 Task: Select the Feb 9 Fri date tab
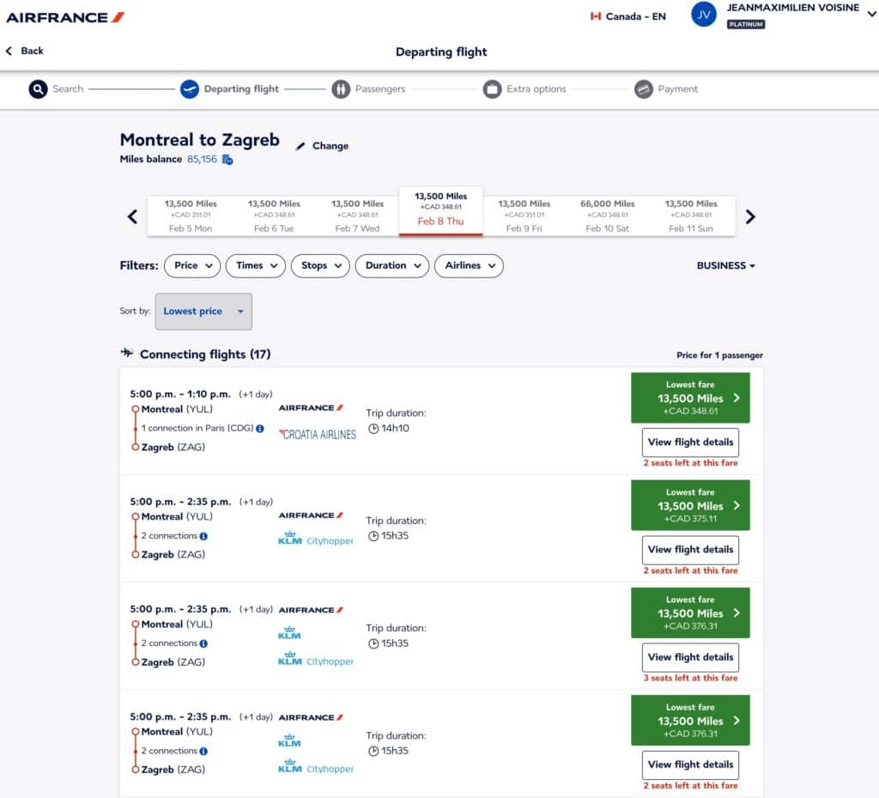coord(524,216)
